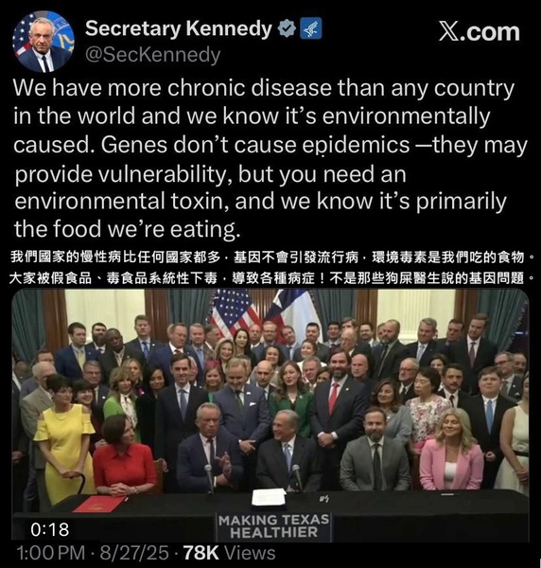Open the @SecKennedy handle link

pyautogui.click(x=152, y=55)
